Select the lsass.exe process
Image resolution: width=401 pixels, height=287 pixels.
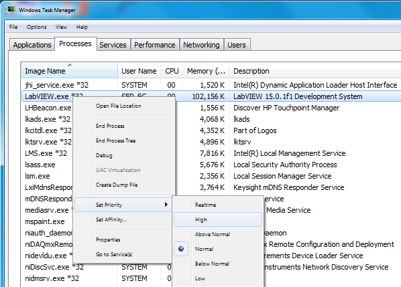[40, 165]
